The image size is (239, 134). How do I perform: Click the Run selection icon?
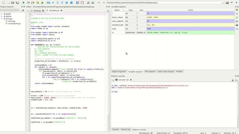(x=37, y=3)
